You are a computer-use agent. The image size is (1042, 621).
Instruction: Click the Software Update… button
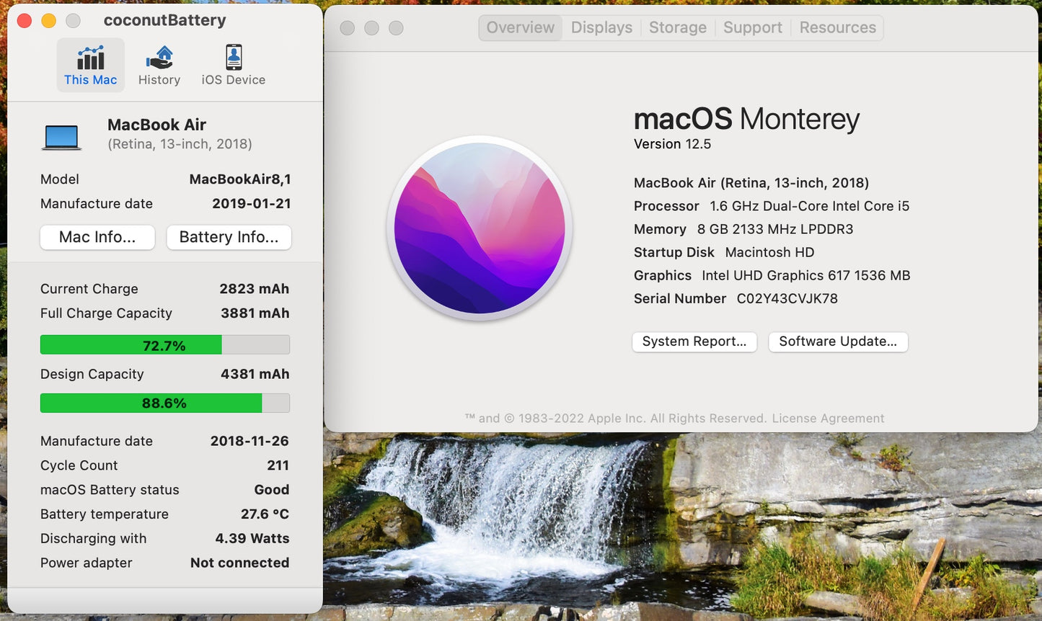coord(837,341)
